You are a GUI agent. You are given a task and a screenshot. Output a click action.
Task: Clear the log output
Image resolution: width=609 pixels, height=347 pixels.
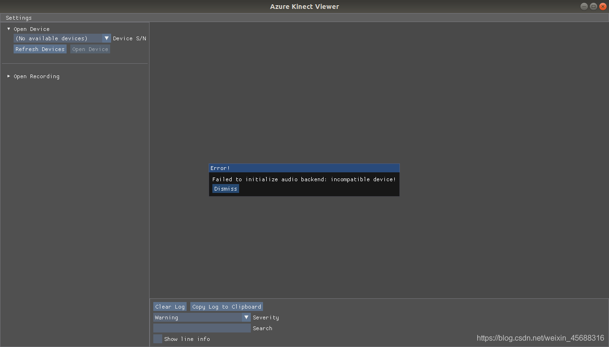coord(170,307)
